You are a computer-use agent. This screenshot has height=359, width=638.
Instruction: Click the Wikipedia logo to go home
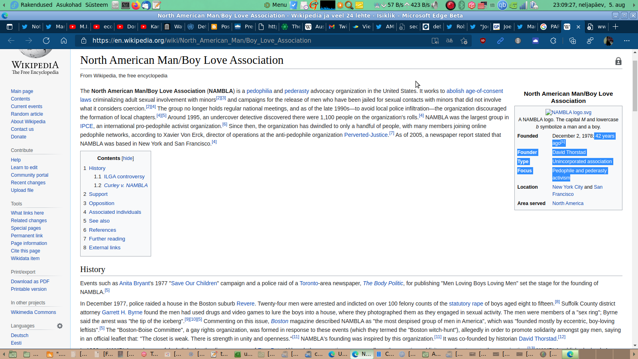[35, 62]
